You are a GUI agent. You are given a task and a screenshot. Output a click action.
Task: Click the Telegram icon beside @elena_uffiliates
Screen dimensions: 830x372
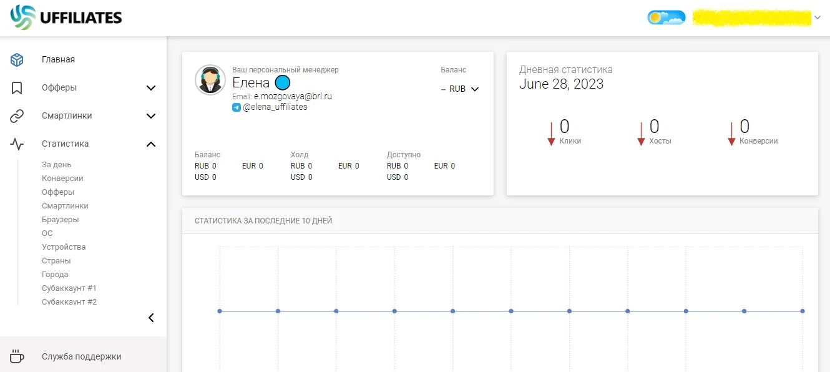pyautogui.click(x=237, y=107)
